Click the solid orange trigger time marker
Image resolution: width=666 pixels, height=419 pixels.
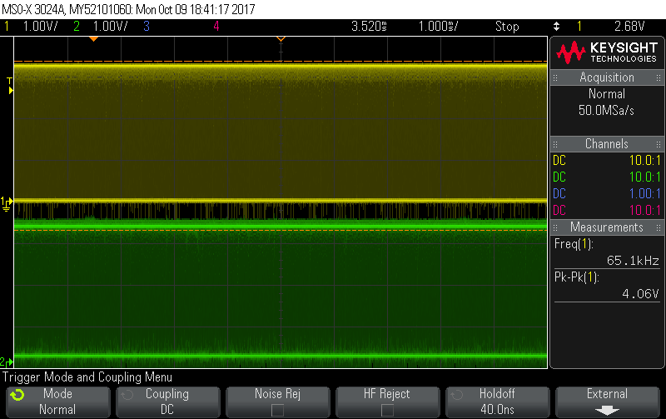pos(93,38)
